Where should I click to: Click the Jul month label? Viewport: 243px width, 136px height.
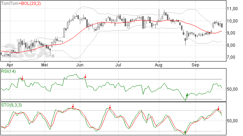(x=118, y=65)
